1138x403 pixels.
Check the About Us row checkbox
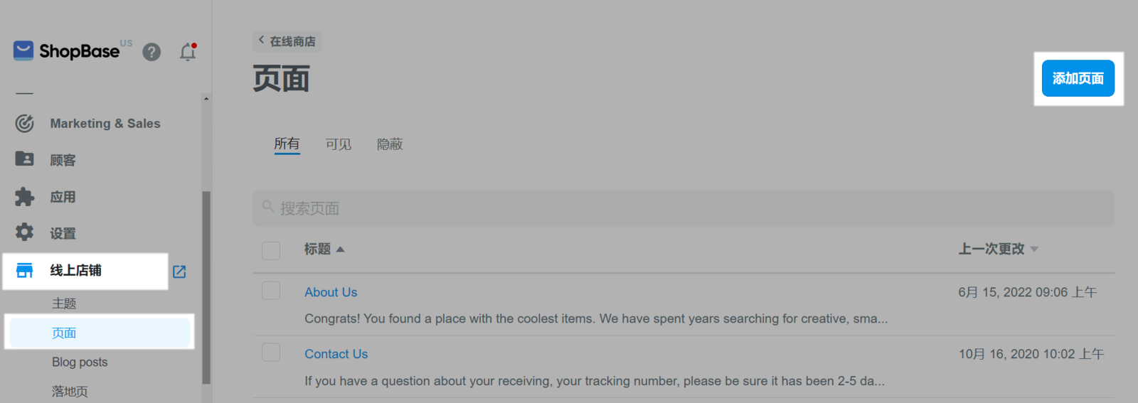[271, 290]
